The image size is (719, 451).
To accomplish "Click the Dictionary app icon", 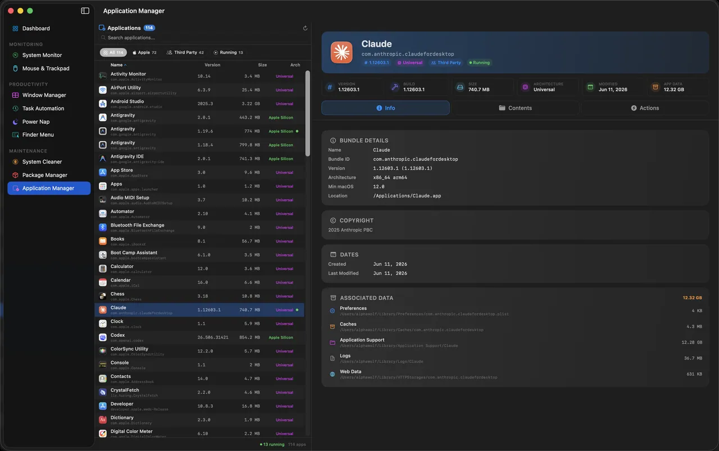I will pyautogui.click(x=103, y=420).
